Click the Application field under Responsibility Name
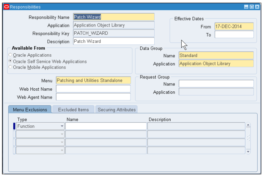The image size is (263, 176). pyautogui.click(x=114, y=25)
